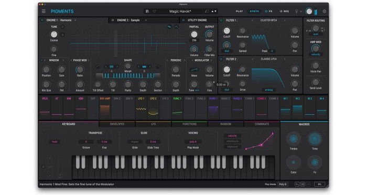Image resolution: width=367 pixels, height=195 pixels.
Task: Click the lightbulb sound design tips icon
Action: pyautogui.click(x=296, y=11)
